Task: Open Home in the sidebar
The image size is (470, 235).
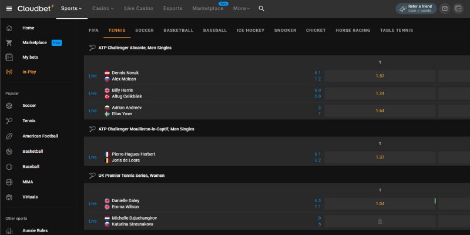Action: pyautogui.click(x=28, y=28)
